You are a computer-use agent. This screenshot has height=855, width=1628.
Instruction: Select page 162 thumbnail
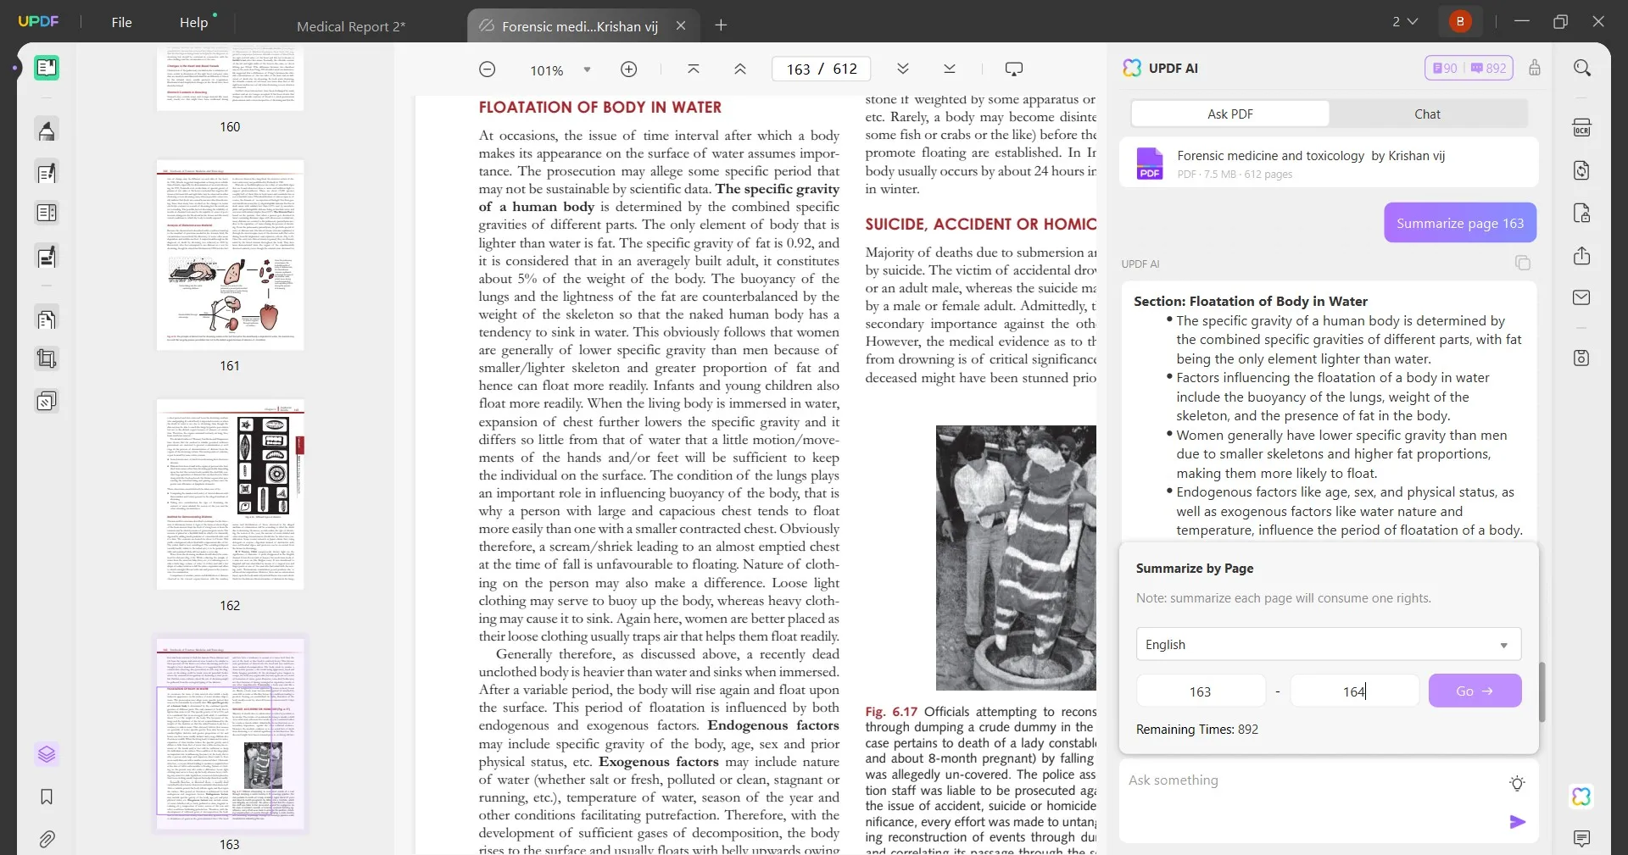point(230,495)
